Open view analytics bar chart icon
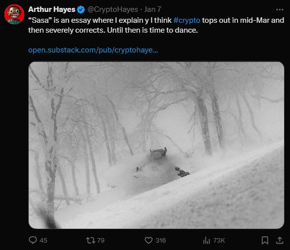 click(206, 241)
